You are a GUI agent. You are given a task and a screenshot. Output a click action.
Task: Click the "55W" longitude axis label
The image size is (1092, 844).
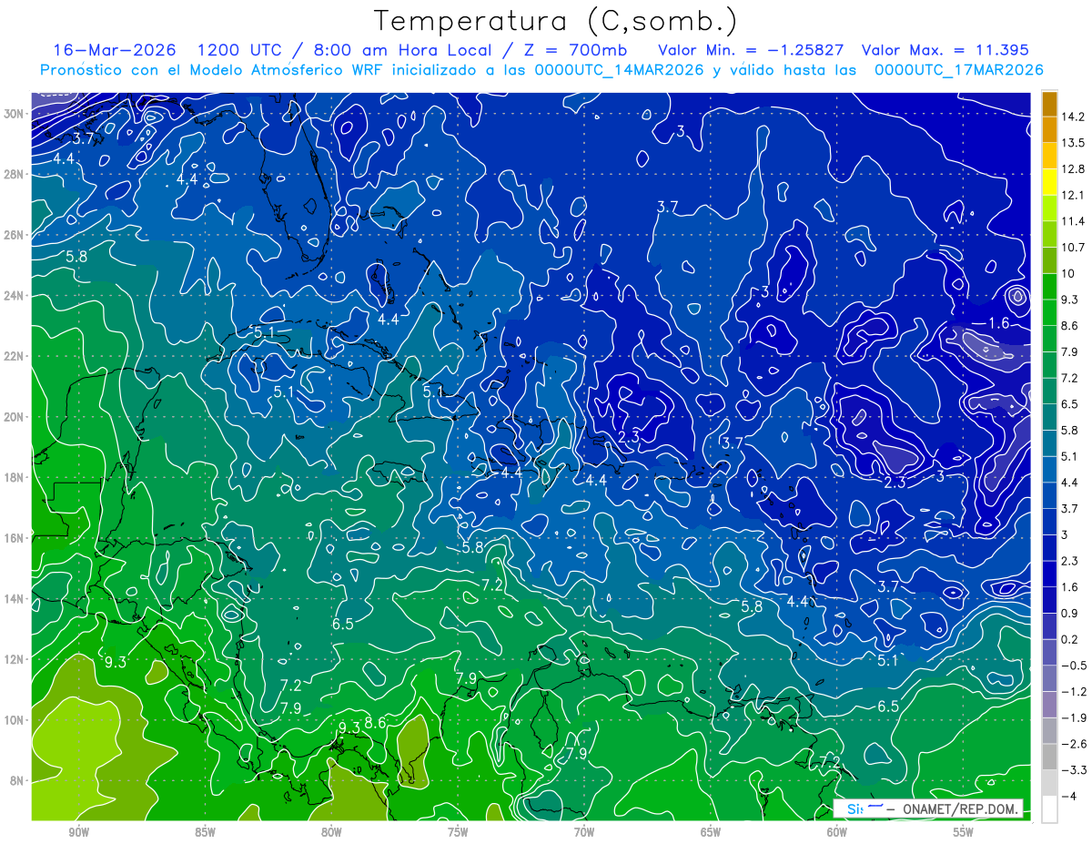[x=964, y=832]
